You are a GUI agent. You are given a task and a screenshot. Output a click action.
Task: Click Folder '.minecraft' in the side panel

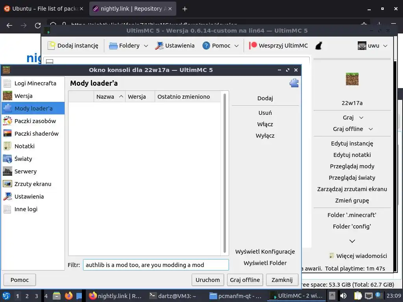click(x=352, y=215)
